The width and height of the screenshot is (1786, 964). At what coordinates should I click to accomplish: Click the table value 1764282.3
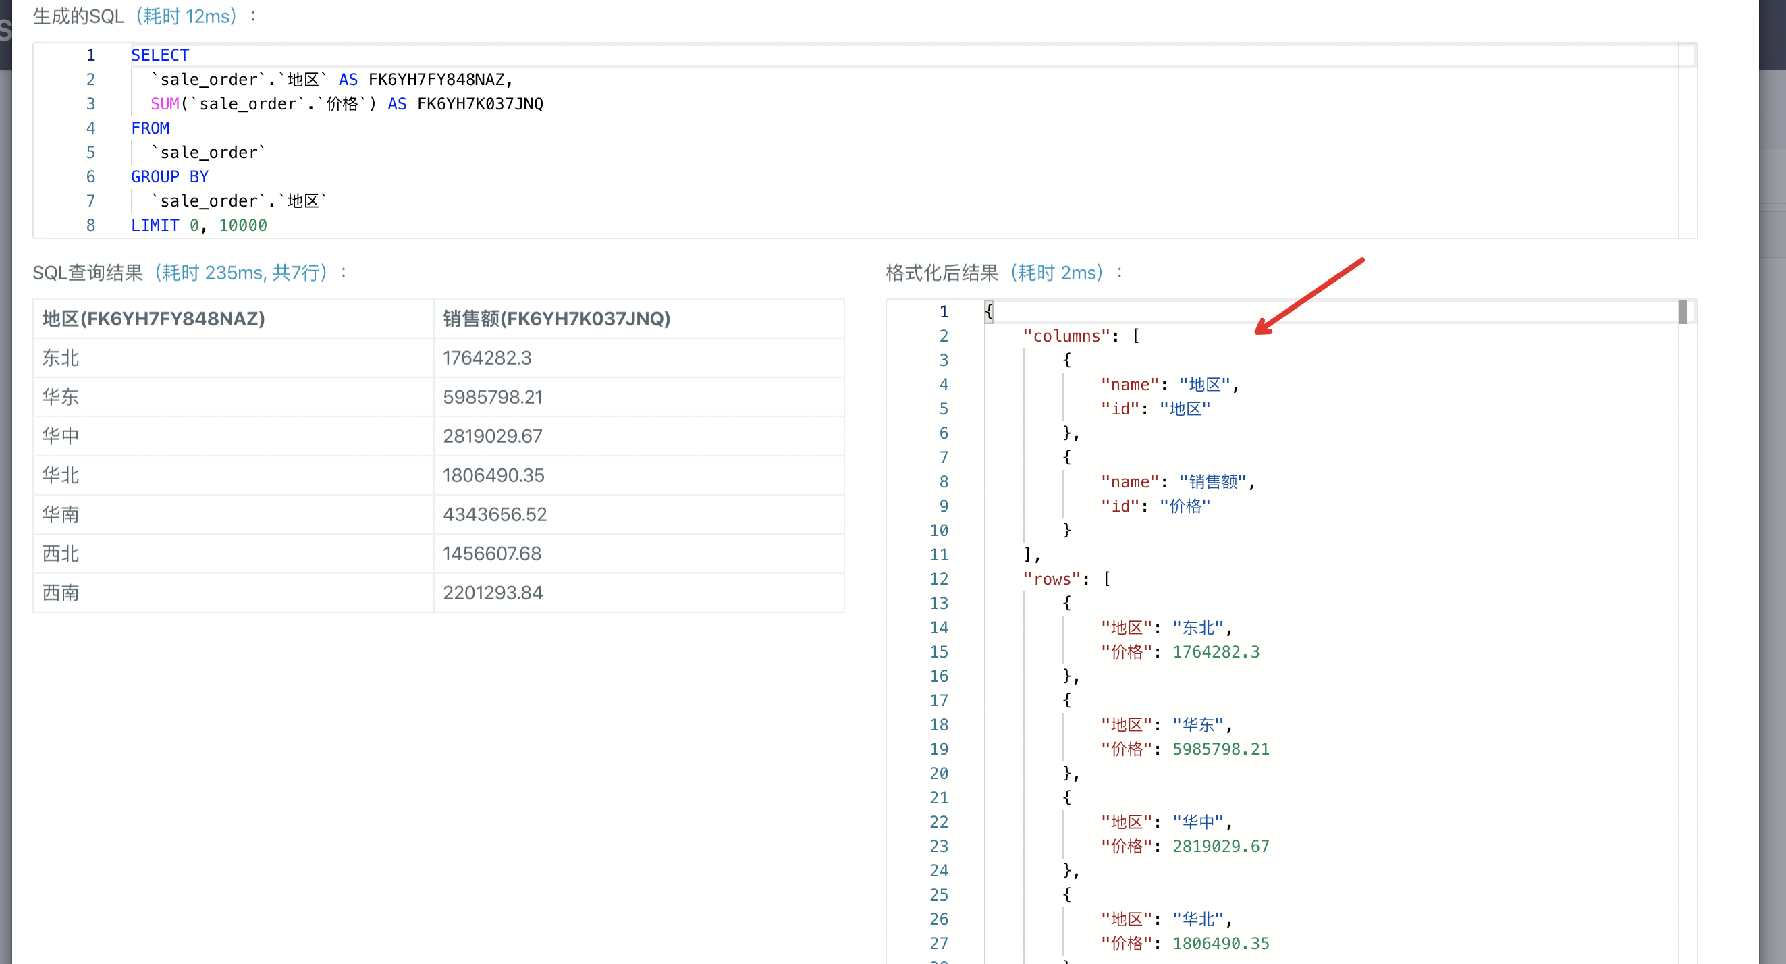point(487,358)
